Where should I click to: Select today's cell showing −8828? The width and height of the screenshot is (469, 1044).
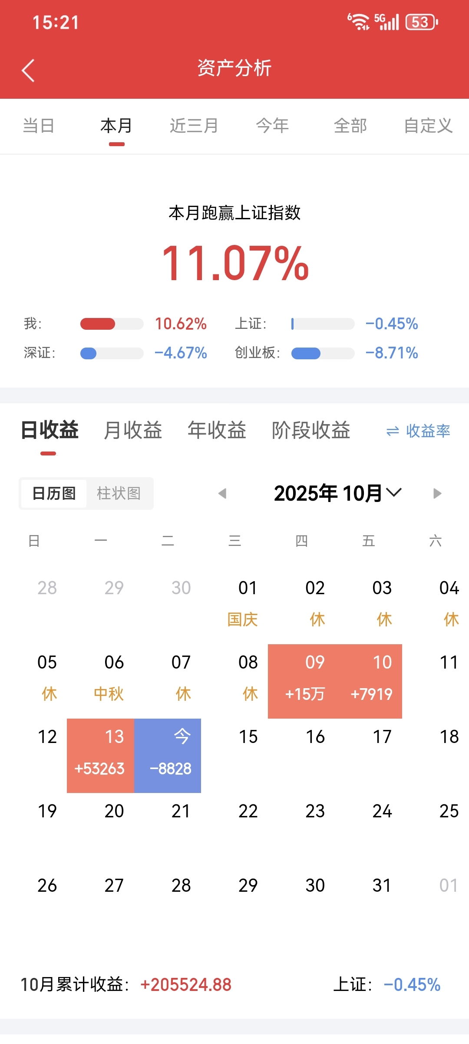[x=168, y=756]
